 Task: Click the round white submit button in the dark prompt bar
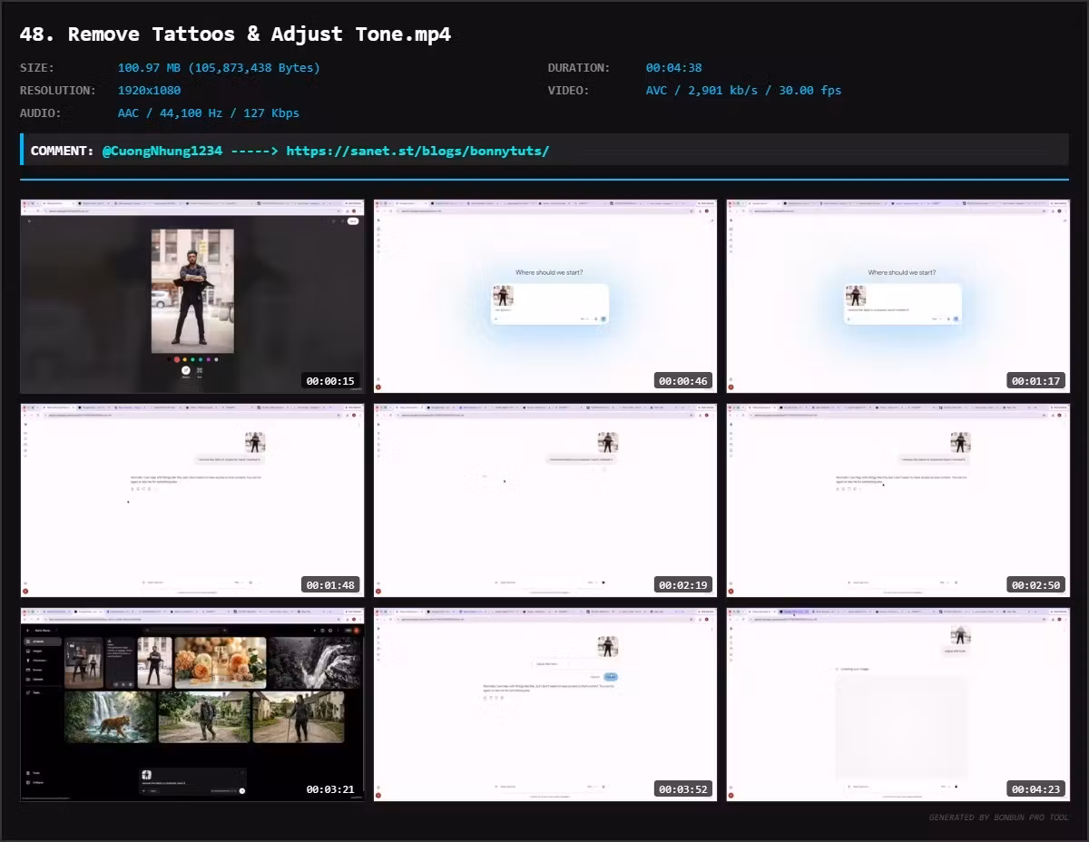tap(242, 791)
